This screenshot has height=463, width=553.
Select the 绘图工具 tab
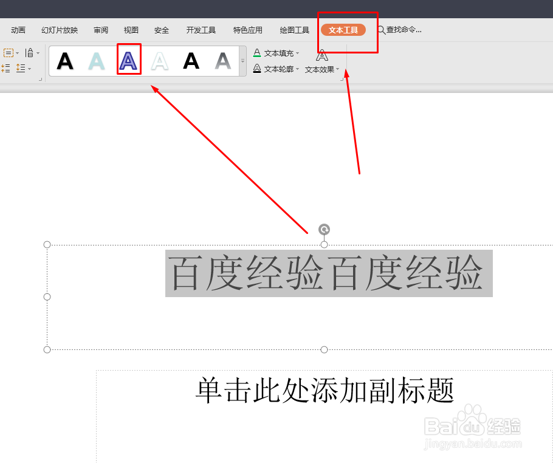pyautogui.click(x=294, y=30)
